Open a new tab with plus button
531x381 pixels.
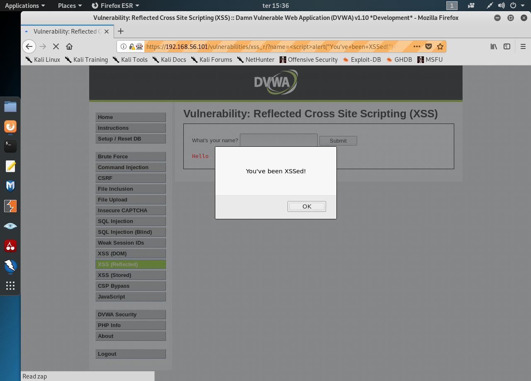coord(121,31)
